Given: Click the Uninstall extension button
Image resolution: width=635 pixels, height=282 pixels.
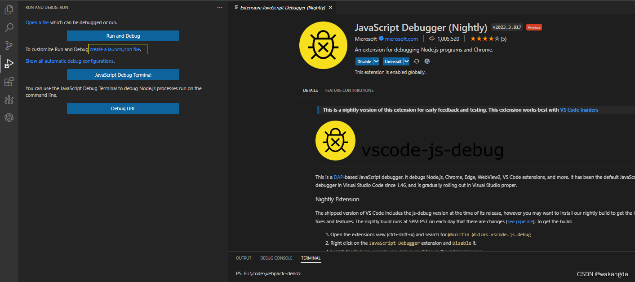Looking at the screenshot, I should [393, 61].
